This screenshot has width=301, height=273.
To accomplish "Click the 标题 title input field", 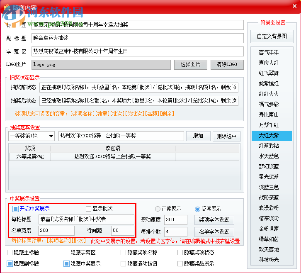I will (x=138, y=25).
